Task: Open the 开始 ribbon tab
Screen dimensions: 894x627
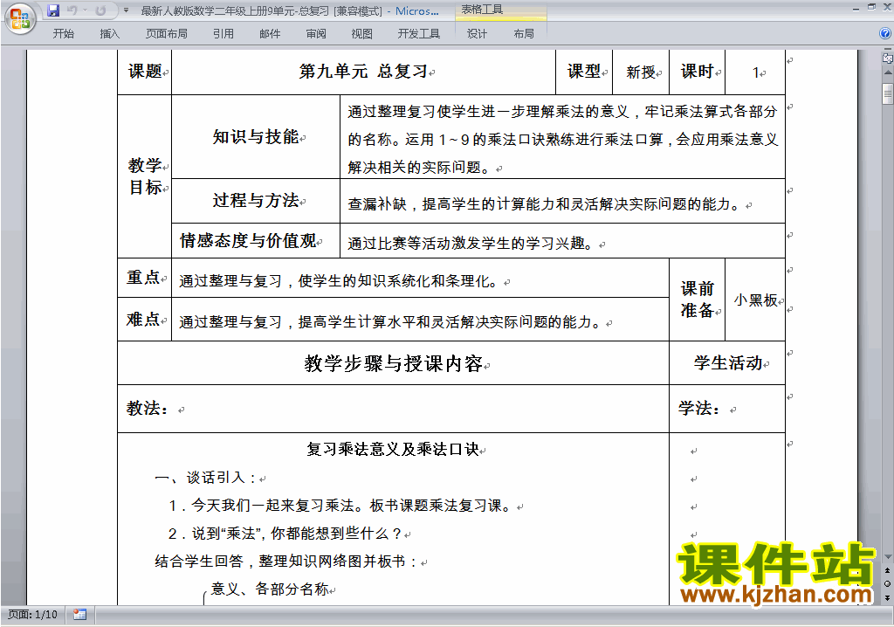Action: (63, 34)
